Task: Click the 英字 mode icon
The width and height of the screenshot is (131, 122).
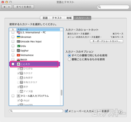Action: 21,87
